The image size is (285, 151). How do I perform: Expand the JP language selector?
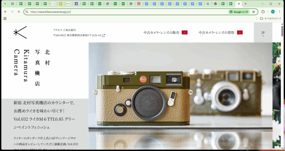click(263, 33)
